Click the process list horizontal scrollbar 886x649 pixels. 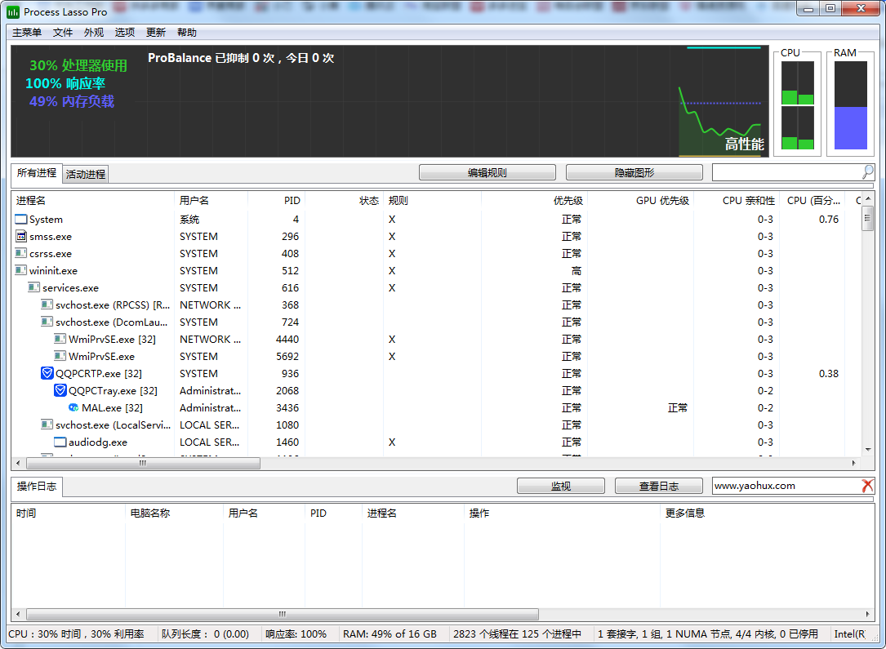point(143,463)
